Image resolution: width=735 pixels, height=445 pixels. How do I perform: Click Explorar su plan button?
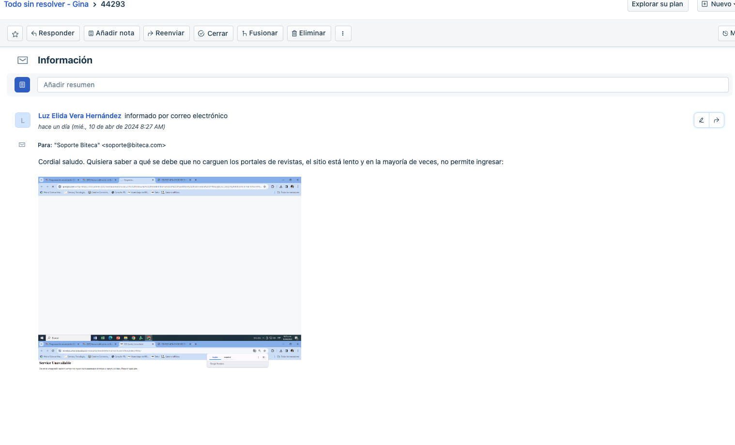click(x=657, y=4)
